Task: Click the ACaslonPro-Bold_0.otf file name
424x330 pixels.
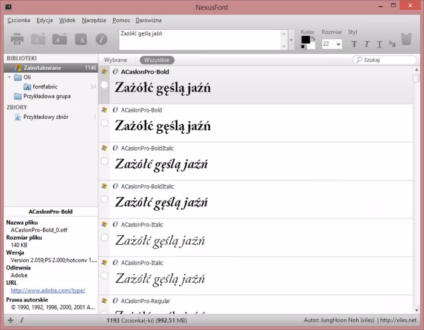Action: coord(39,230)
